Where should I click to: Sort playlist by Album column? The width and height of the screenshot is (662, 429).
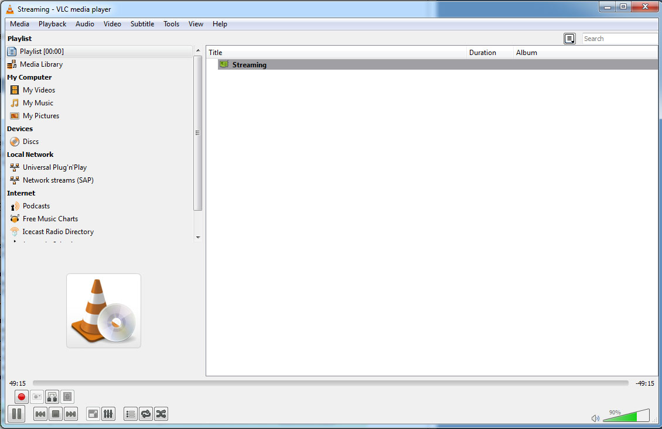coord(586,52)
